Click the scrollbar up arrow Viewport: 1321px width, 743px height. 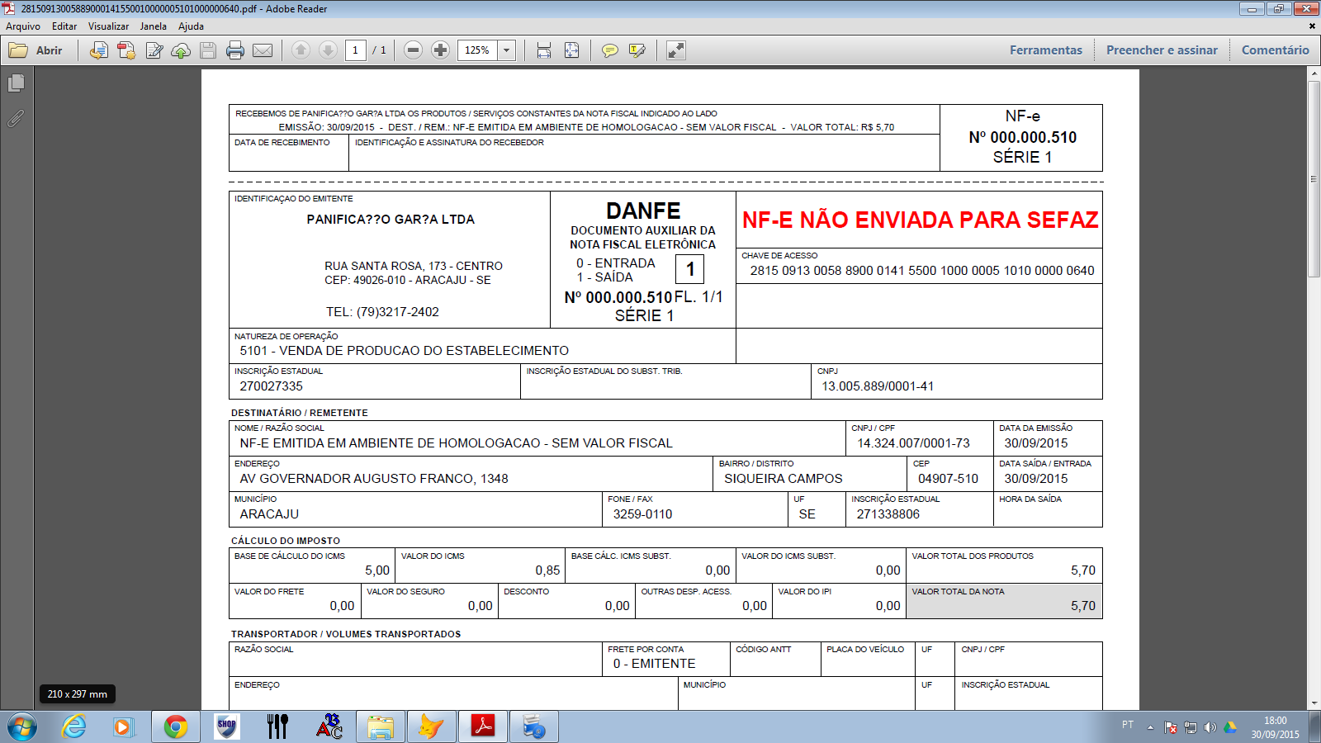(1314, 73)
